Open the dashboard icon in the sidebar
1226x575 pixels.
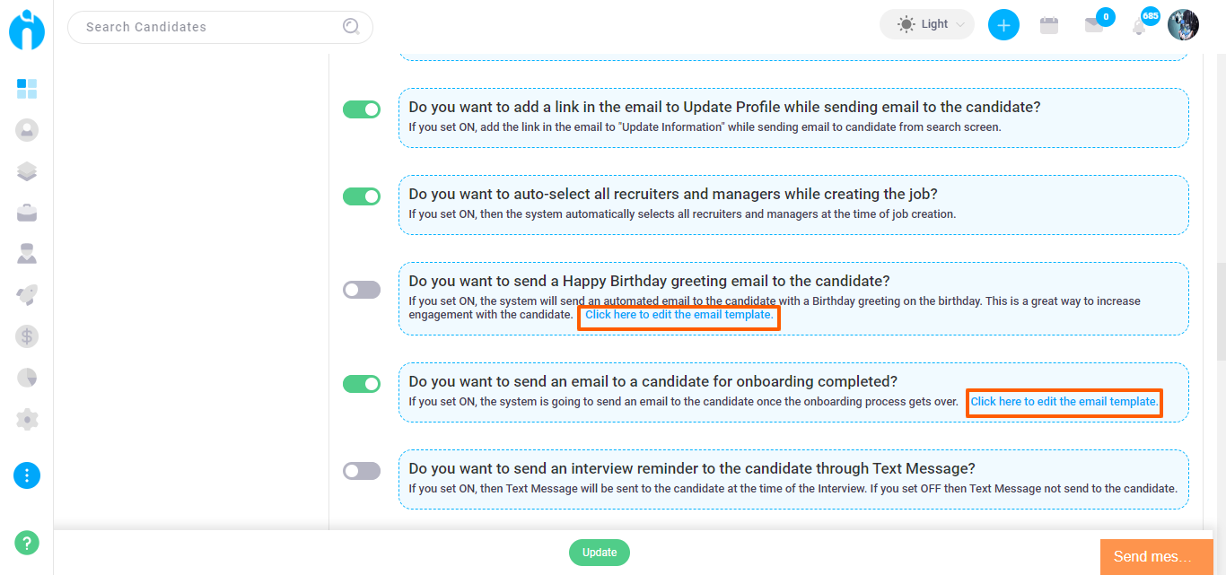tap(27, 89)
